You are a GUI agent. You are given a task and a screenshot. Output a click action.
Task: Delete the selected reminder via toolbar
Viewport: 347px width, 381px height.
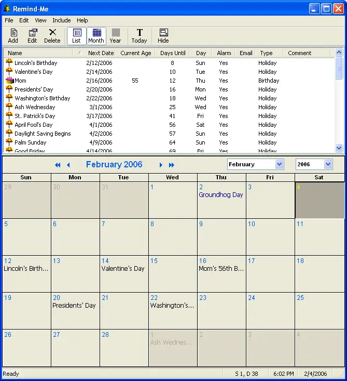coord(52,36)
